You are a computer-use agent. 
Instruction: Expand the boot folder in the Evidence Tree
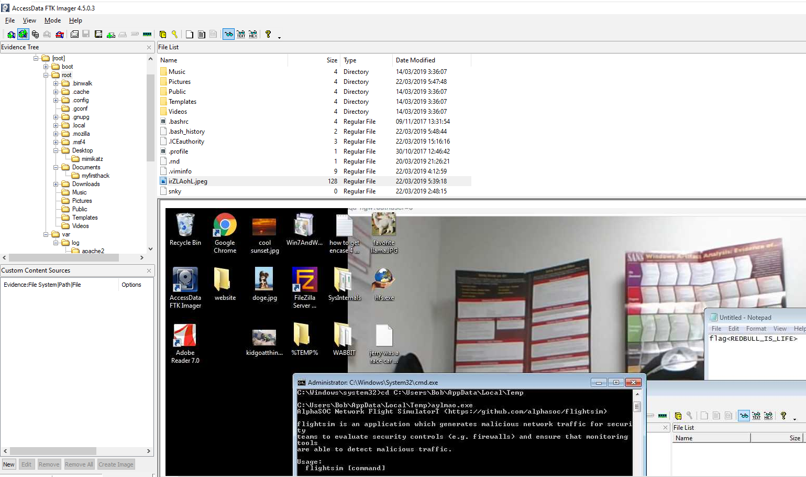point(46,67)
